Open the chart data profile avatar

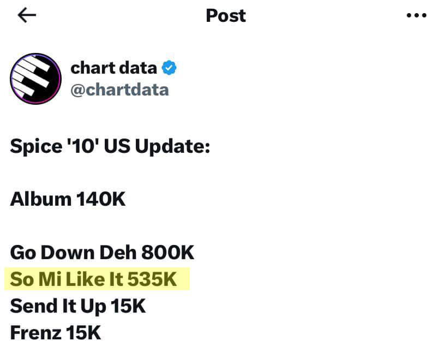[x=35, y=79]
